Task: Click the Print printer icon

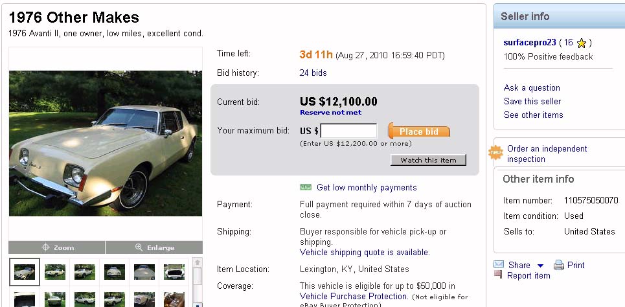Action: [559, 265]
